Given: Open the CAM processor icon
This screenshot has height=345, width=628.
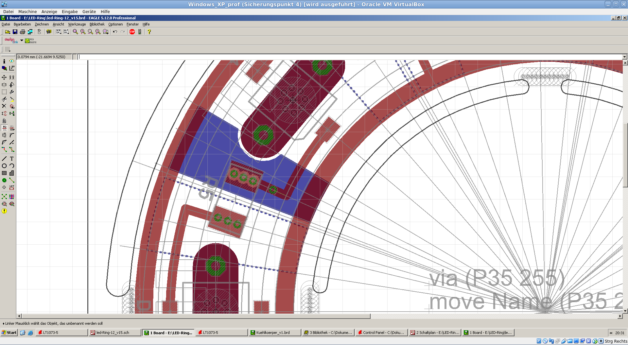Looking at the screenshot, I should coord(30,32).
